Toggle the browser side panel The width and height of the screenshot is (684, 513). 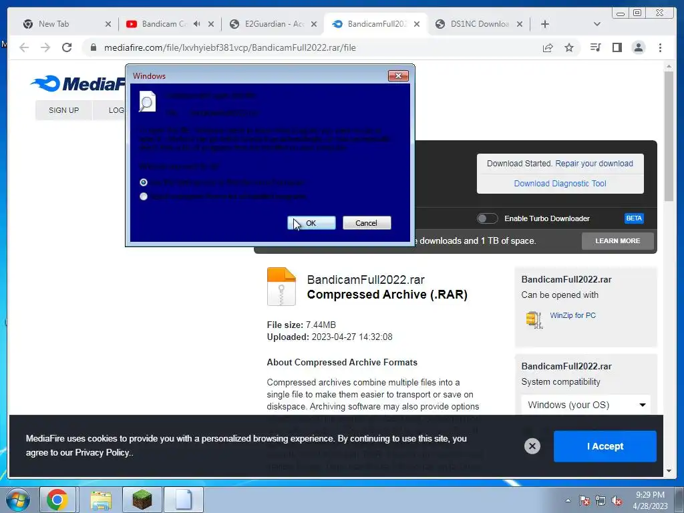coord(617,47)
